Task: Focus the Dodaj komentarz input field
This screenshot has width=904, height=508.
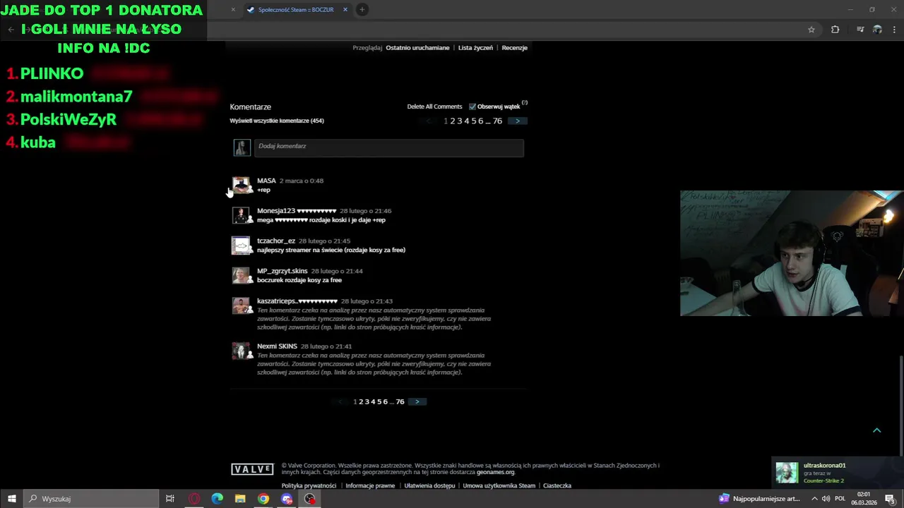Action: (388, 147)
